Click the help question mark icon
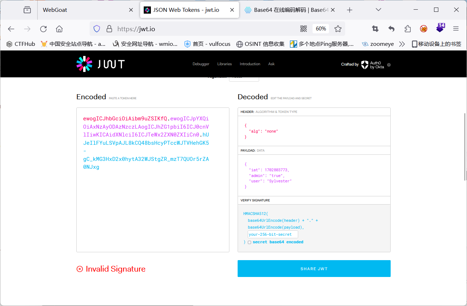Screen dimensions: 467x306 pyautogui.click(x=389, y=65)
